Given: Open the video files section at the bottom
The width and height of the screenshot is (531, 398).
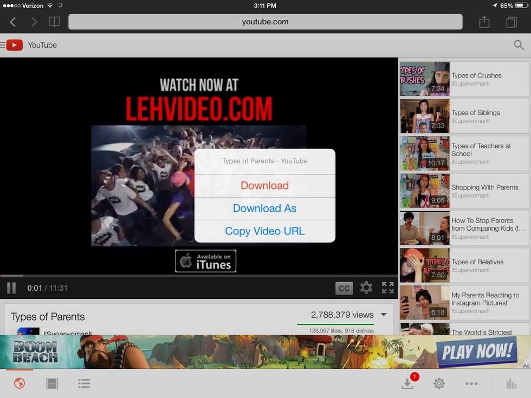Looking at the screenshot, I should pyautogui.click(x=51, y=383).
